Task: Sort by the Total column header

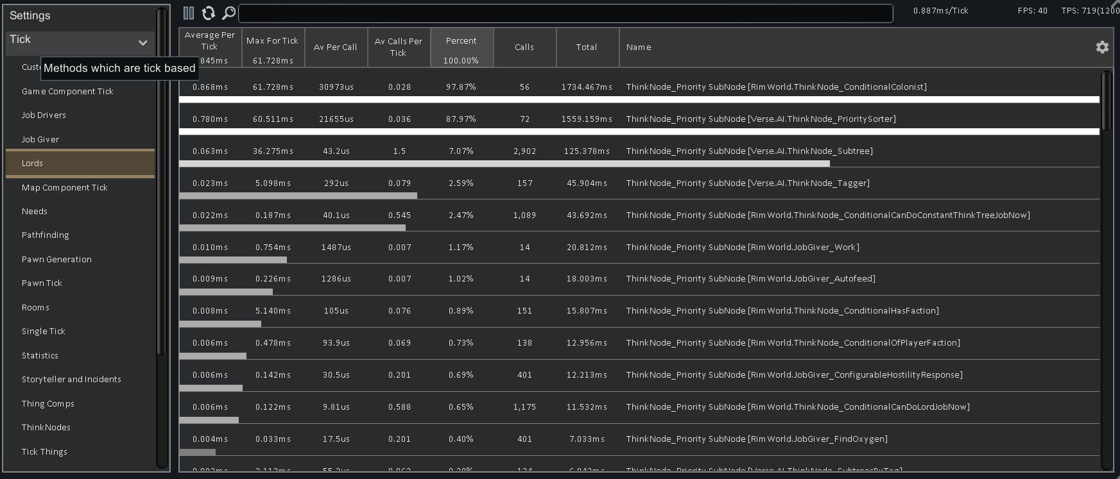Action: point(587,47)
